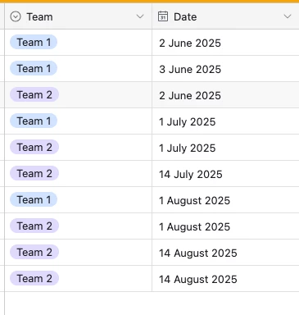Click the single-select icon in Team header
The width and height of the screenshot is (299, 315).
[16, 17]
